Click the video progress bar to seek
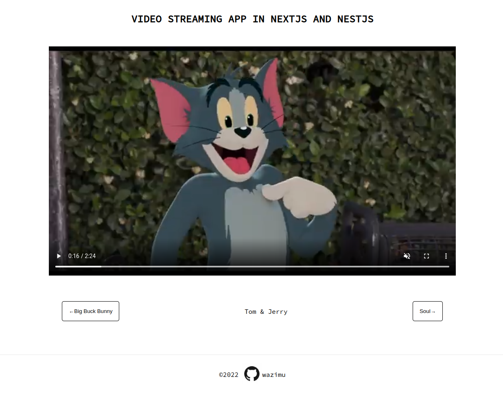The height and width of the screenshot is (394, 503). click(252, 266)
